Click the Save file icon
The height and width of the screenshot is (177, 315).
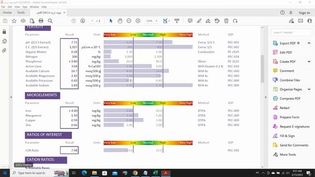5,21
